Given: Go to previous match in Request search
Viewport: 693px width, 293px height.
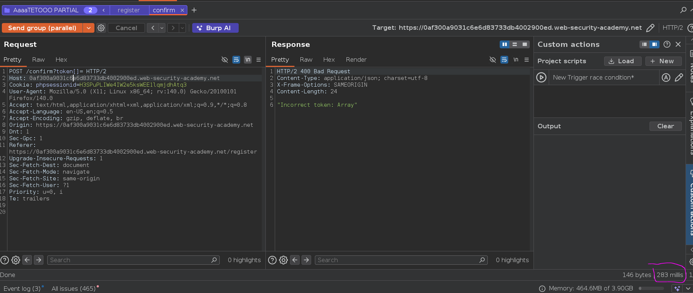Looking at the screenshot, I should (x=27, y=260).
